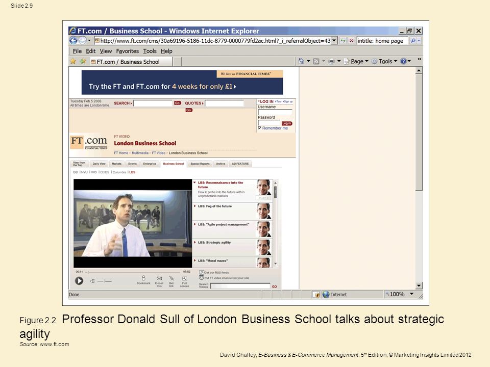This screenshot has width=490, height=367.
Task: Open the address bar URL dropdown
Action: tap(334, 41)
